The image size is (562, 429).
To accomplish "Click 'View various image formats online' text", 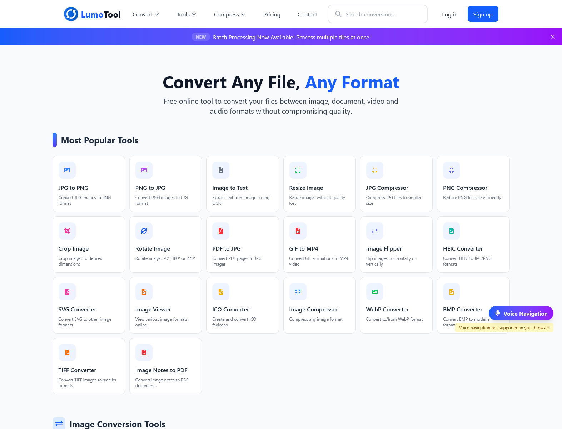I will (x=161, y=322).
